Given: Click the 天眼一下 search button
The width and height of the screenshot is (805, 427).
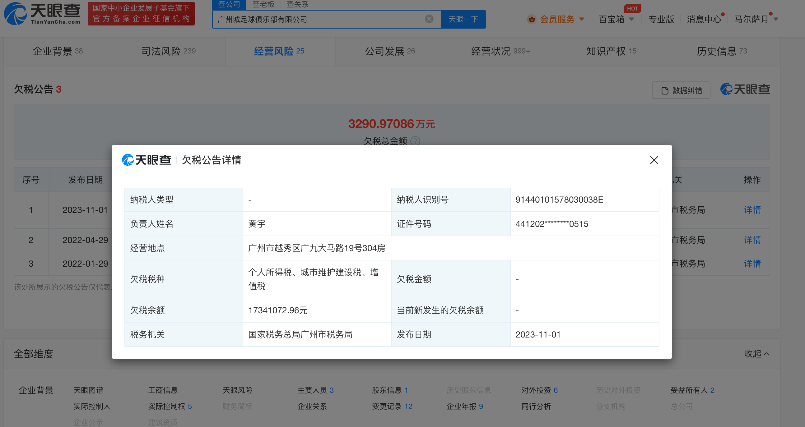Looking at the screenshot, I should tap(463, 19).
